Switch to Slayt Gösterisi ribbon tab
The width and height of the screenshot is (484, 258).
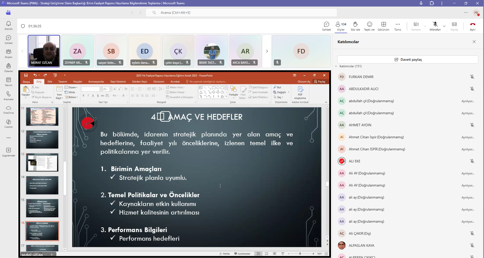pyautogui.click(x=118, y=82)
